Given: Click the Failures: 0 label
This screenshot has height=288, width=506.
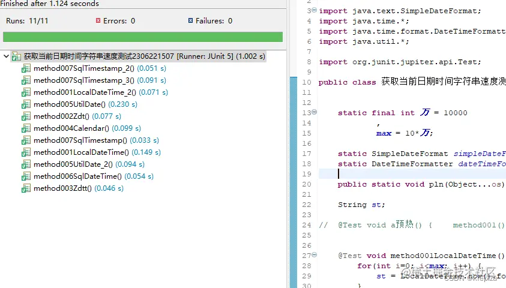Looking at the screenshot, I should [214, 21].
